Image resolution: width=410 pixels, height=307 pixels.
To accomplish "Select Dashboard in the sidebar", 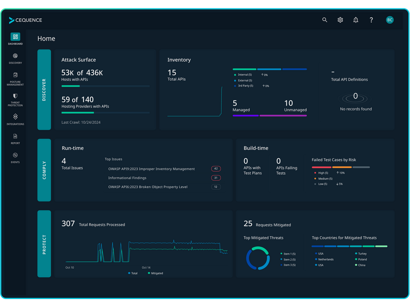I will point(15,39).
